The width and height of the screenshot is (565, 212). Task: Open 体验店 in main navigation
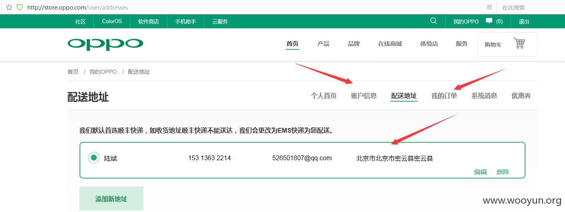coord(429,44)
